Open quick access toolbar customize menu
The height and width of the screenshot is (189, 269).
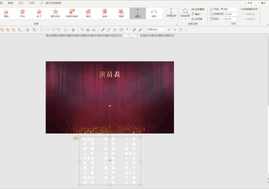click(186, 30)
